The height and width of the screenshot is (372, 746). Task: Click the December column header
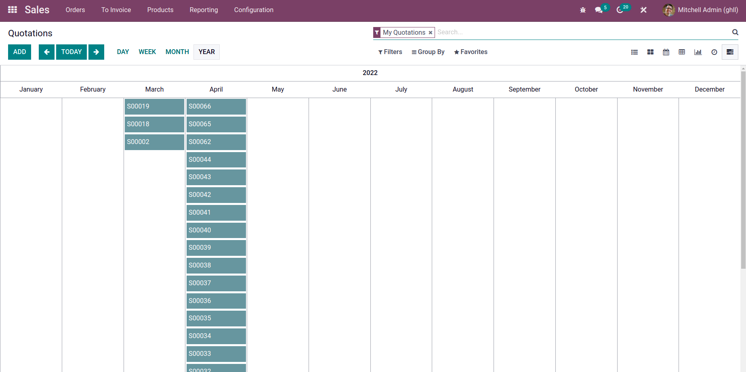pos(710,90)
